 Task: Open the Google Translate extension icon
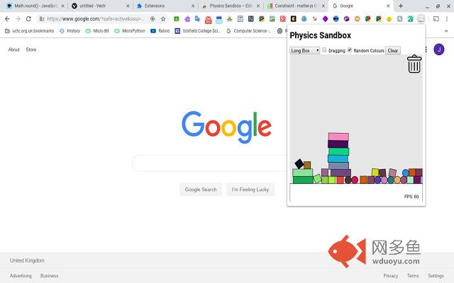197,19
